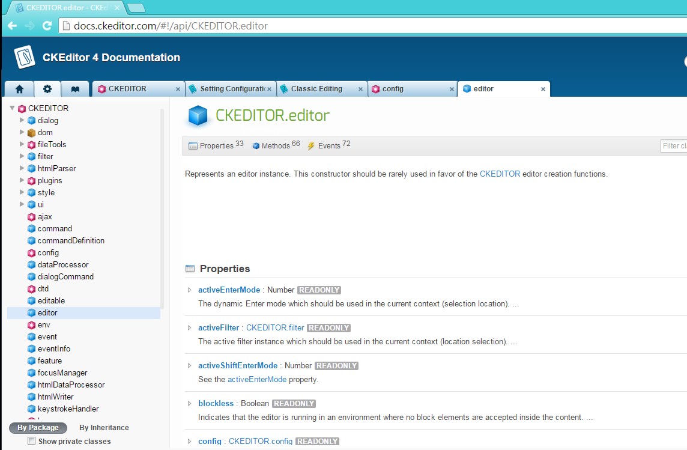687x450 pixels.
Task: Enable the Show private classes checkbox
Action: tap(31, 441)
